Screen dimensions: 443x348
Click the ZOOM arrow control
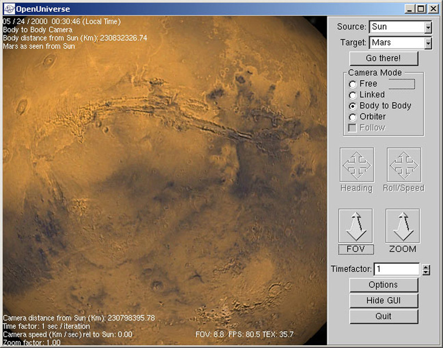click(x=402, y=226)
